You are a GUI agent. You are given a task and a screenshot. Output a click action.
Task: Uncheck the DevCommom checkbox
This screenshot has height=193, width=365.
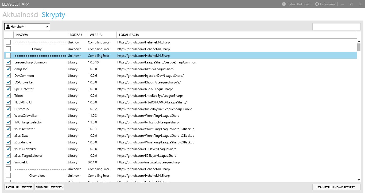point(8,75)
